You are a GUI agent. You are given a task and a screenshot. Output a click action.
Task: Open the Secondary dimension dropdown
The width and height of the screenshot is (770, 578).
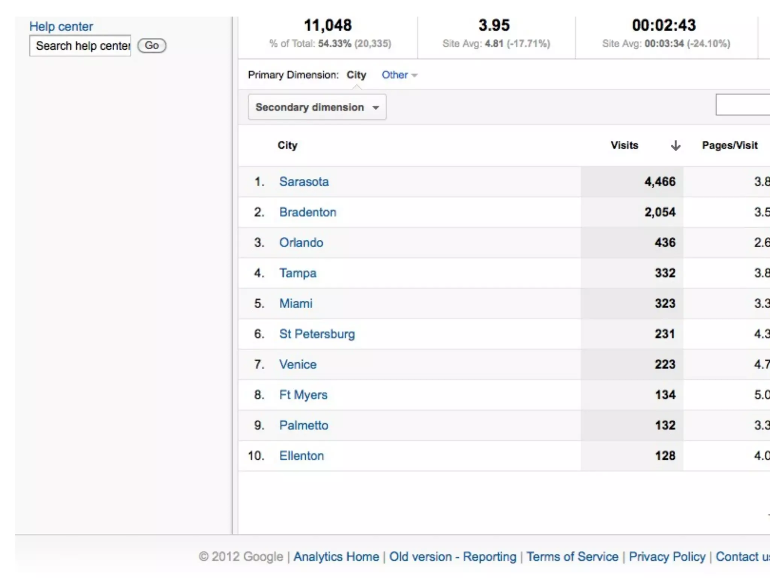click(317, 107)
